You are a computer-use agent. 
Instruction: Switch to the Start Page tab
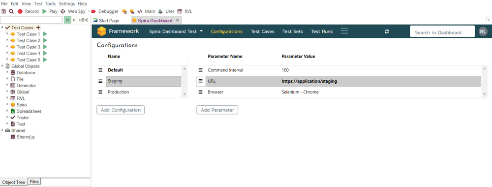coord(106,21)
